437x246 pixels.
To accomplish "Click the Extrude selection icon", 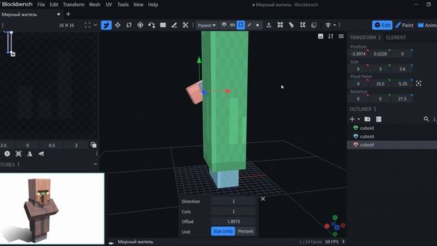I will [268, 25].
